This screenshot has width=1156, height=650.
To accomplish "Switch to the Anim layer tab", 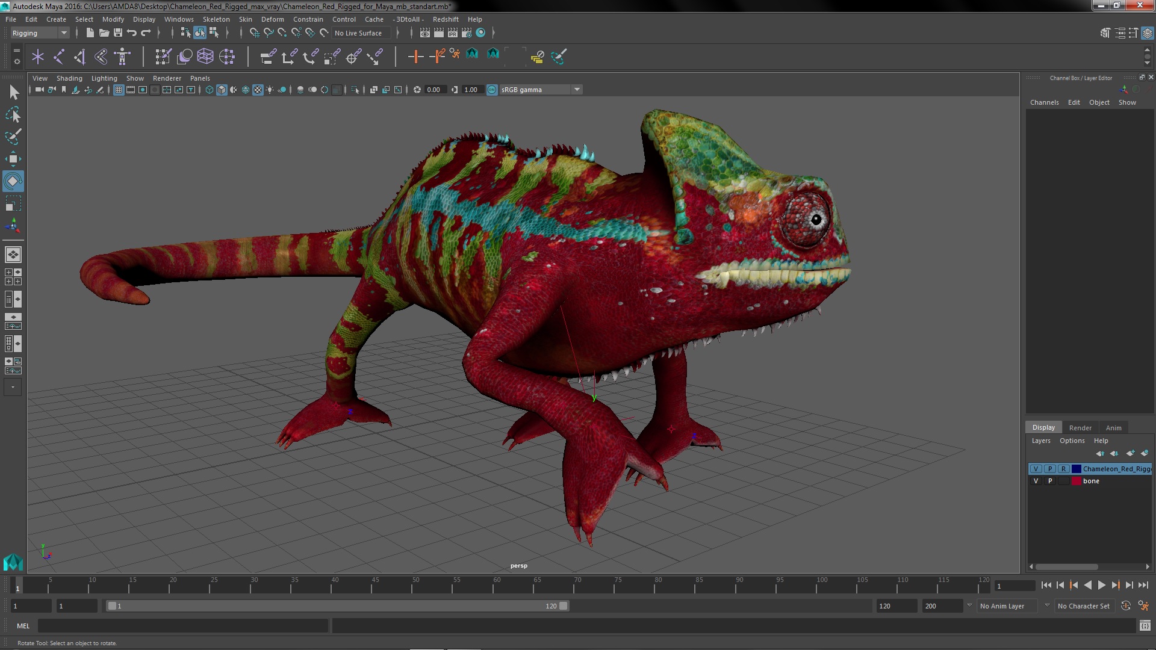I will (1113, 428).
